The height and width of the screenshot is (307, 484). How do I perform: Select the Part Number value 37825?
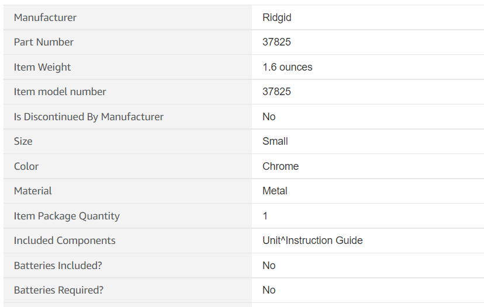[276, 42]
